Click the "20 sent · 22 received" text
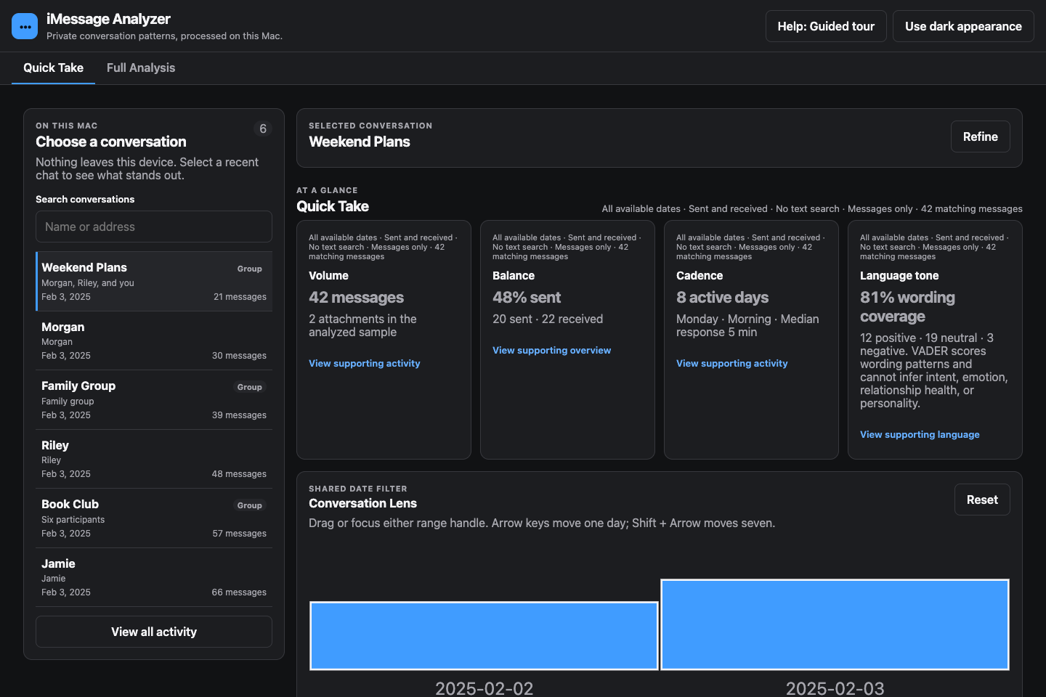The image size is (1046, 697). tap(548, 319)
